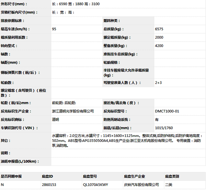The width and height of the screenshot is (206, 190).
Task: Click the 最高车速 value 95
Action: point(54,29)
